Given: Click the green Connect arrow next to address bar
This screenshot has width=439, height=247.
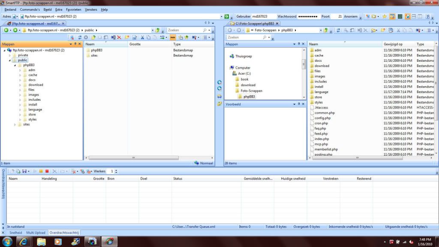Looking at the screenshot, I should coord(226,17).
